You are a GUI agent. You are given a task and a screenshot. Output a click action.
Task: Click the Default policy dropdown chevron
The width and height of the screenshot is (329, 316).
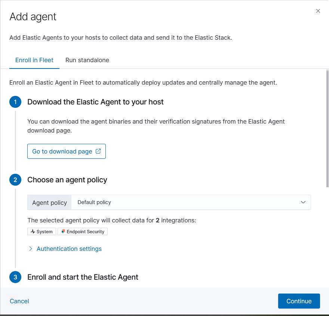[303, 202]
